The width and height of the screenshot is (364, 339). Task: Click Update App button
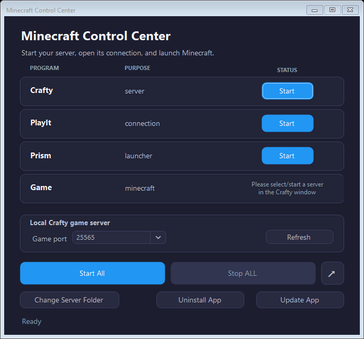(x=300, y=300)
